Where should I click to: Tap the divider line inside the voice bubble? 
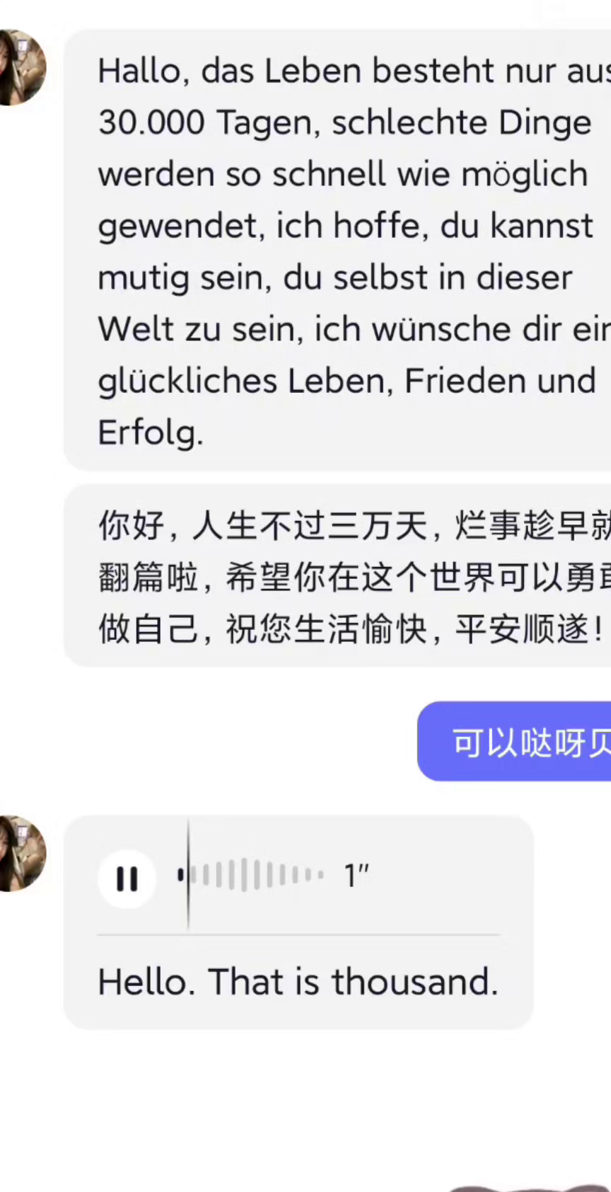[x=298, y=935]
